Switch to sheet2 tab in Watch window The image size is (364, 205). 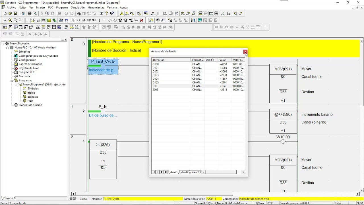[x=185, y=172]
